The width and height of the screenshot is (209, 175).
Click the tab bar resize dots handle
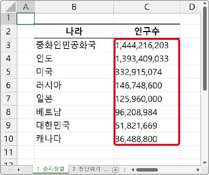125,170
